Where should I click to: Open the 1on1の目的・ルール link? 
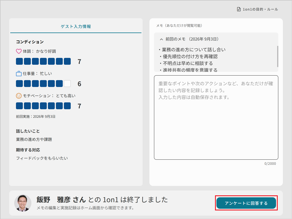pos(257,9)
